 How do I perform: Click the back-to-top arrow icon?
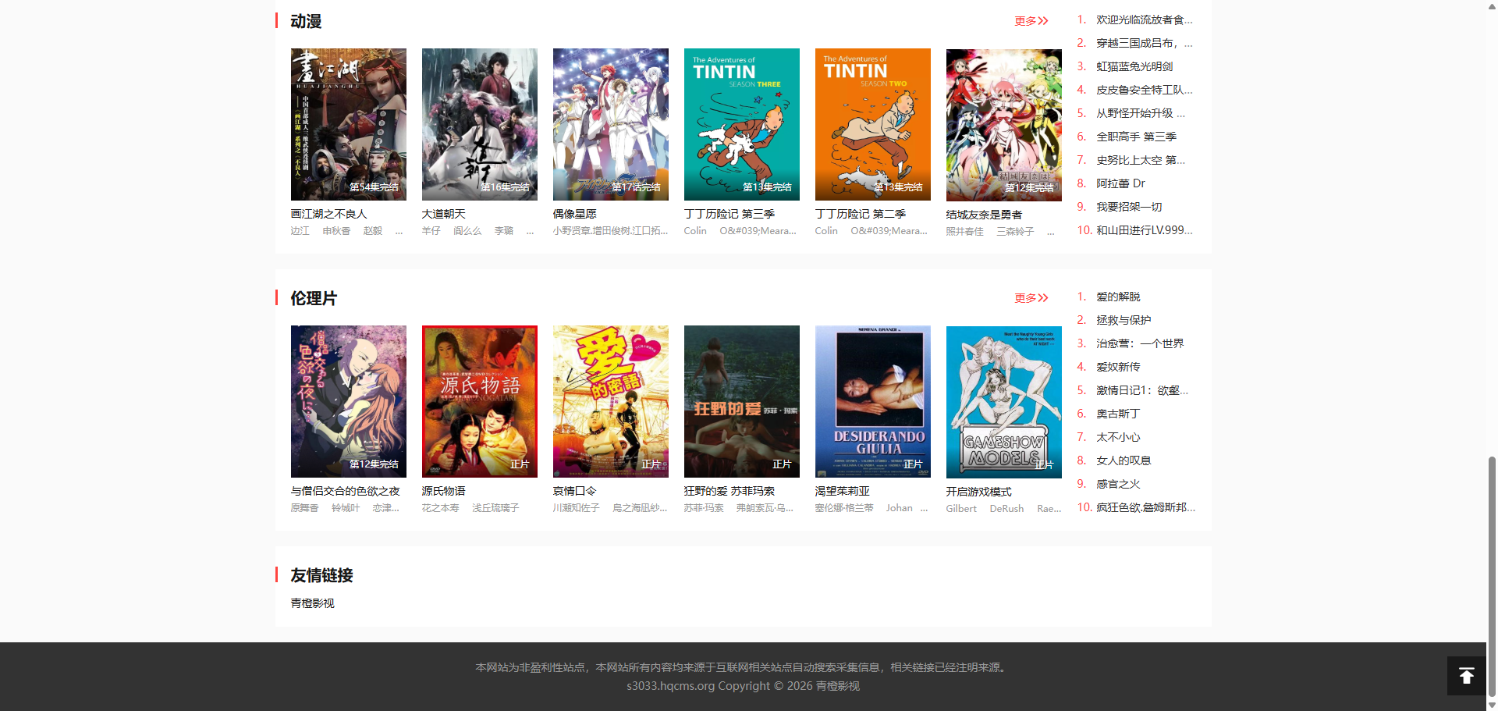1466,676
